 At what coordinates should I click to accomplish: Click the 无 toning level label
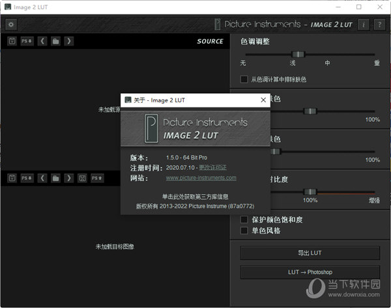(x=243, y=63)
